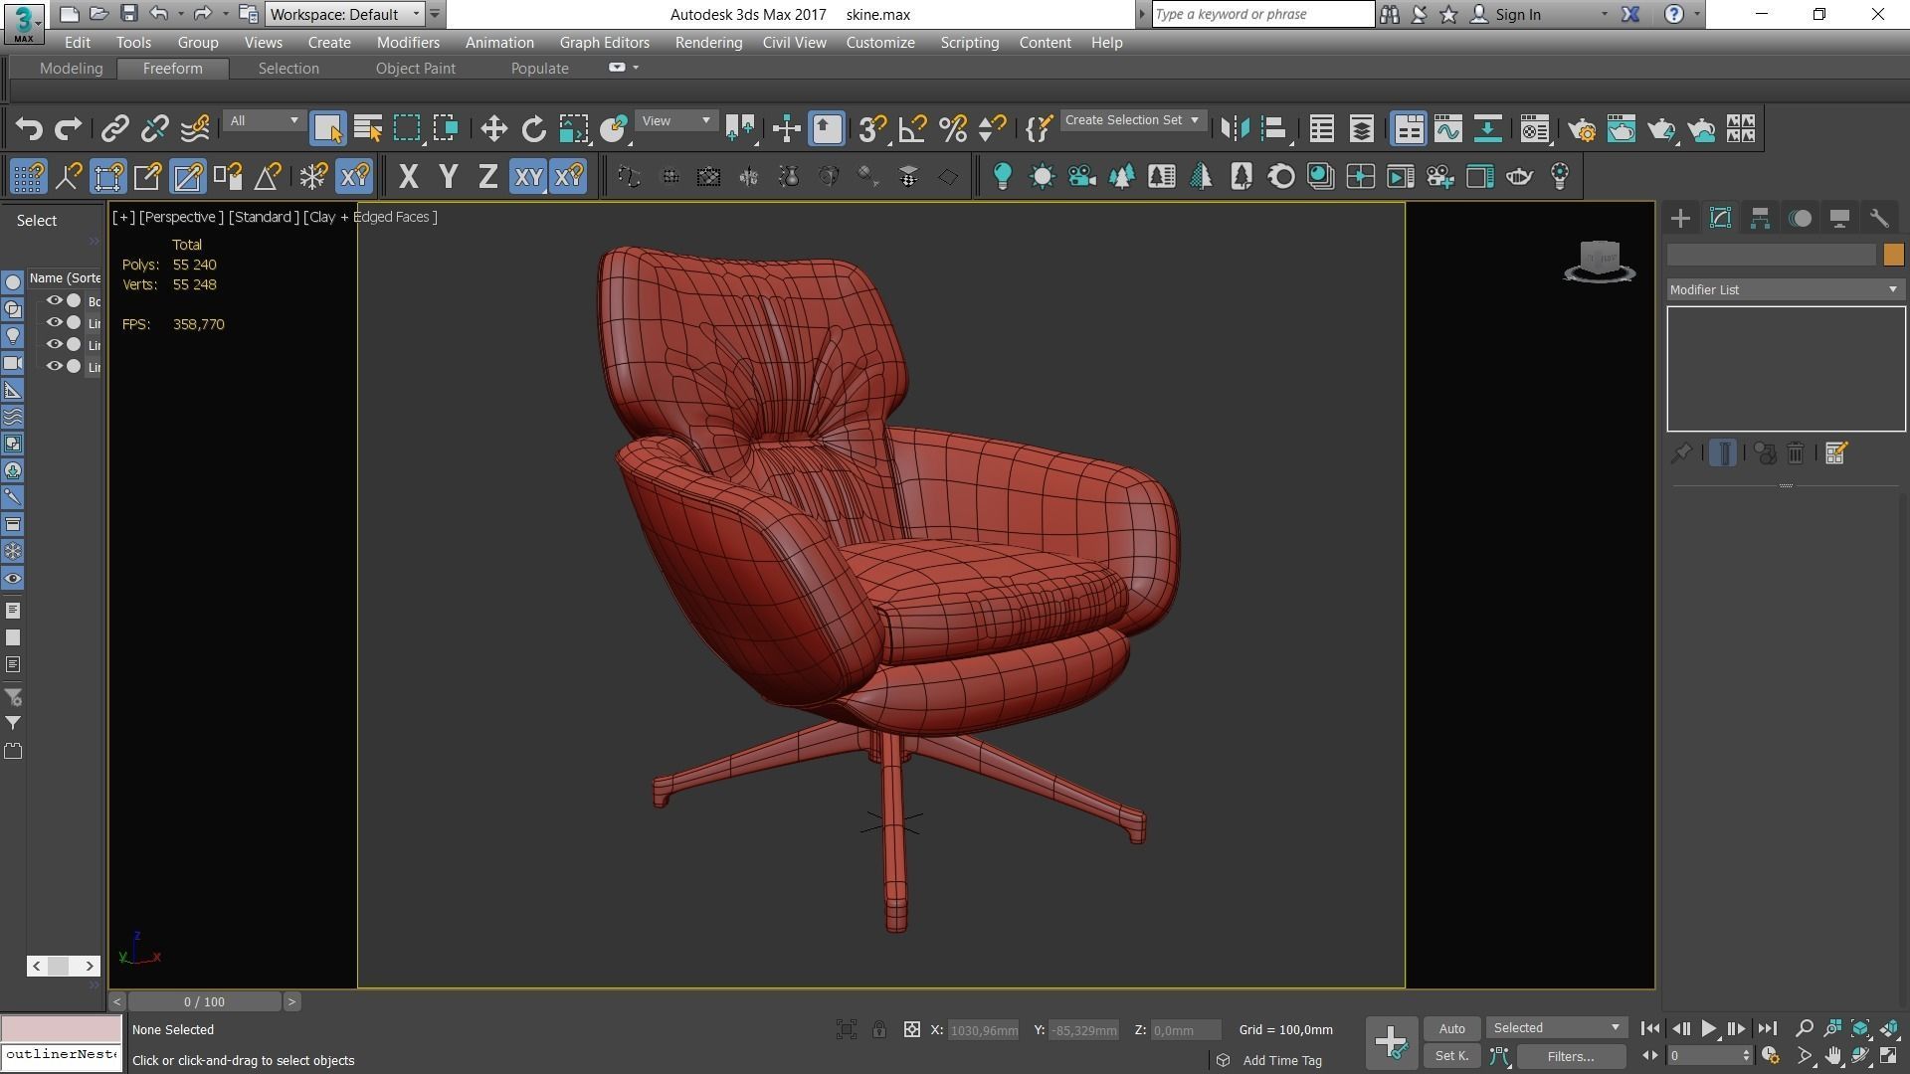Viewport: 1910px width, 1074px height.
Task: Switch to the Object Paint ribbon tab
Action: (x=415, y=69)
